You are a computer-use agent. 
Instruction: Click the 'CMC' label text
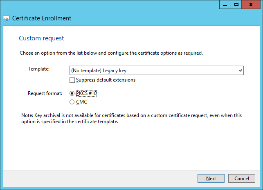pos(81,102)
